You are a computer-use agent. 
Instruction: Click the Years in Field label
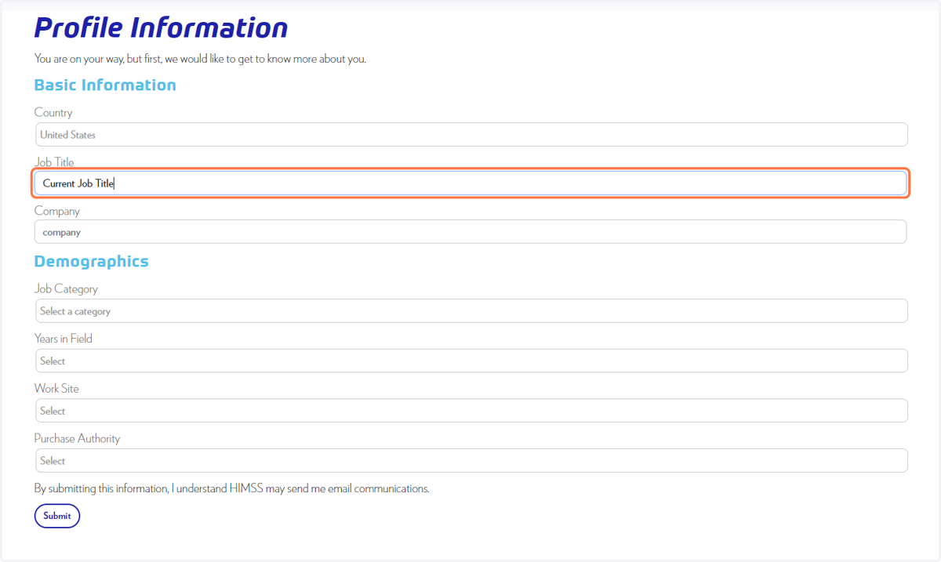click(x=64, y=339)
